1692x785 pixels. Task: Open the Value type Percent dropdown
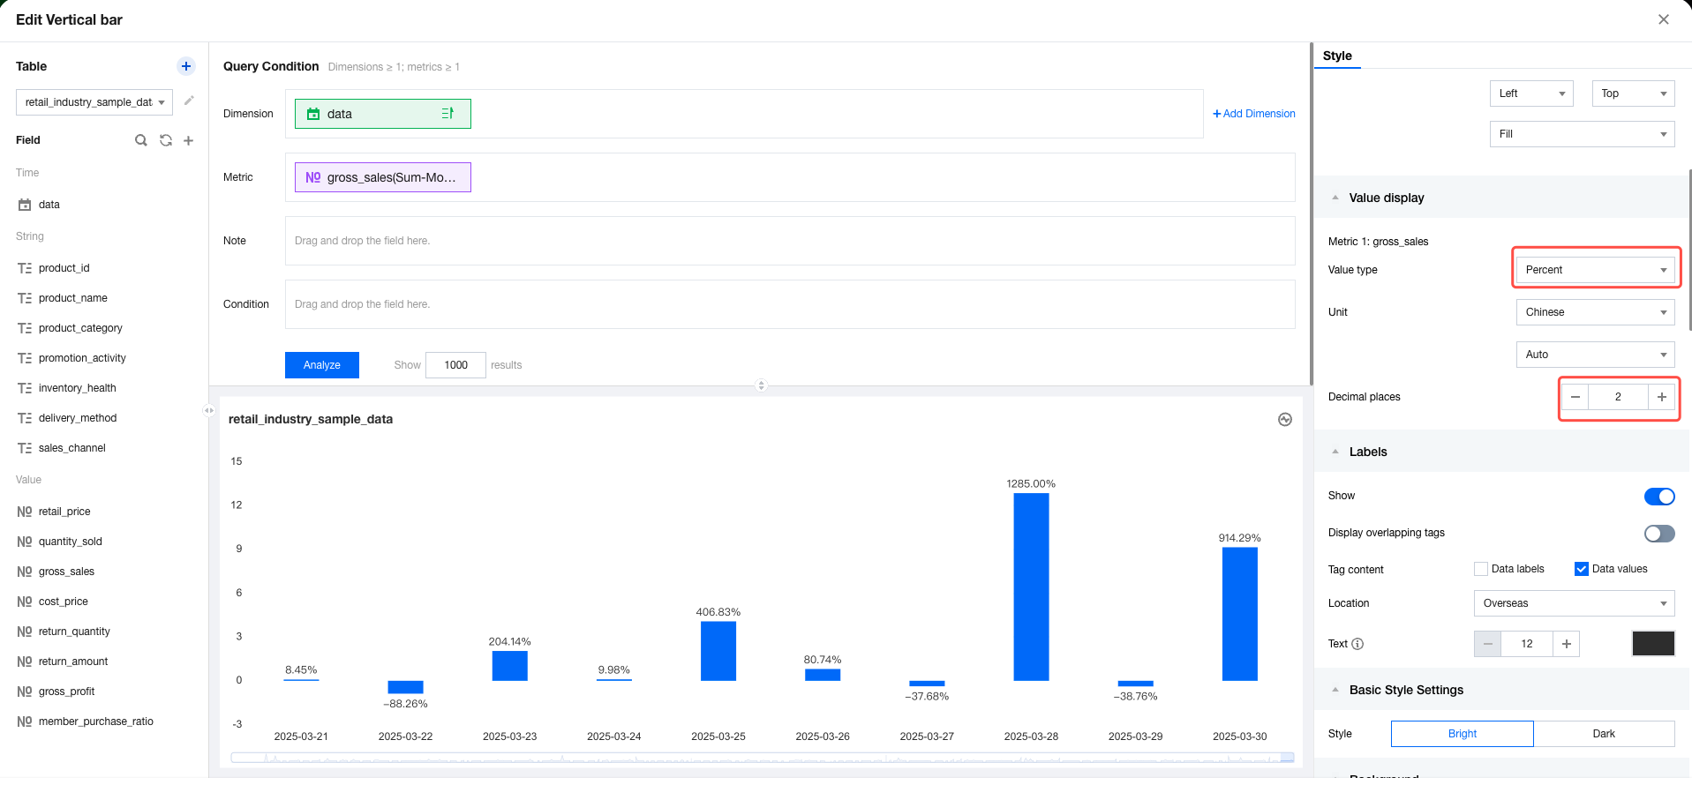[1596, 270]
